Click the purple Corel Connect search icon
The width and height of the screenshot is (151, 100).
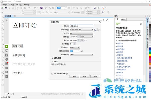coord(42,8)
